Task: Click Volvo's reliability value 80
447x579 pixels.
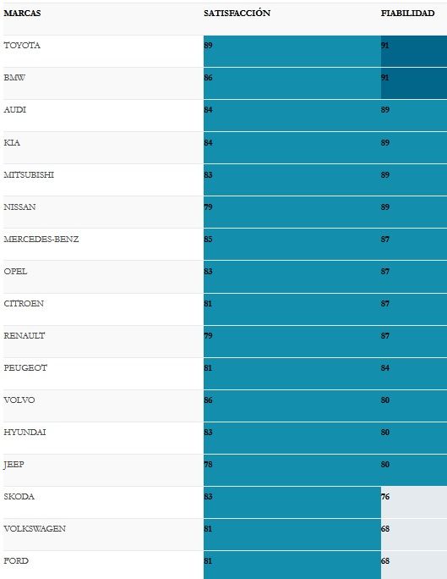Action: [x=385, y=400]
